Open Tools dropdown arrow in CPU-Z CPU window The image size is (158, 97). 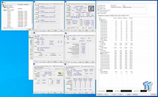(x=83, y=30)
